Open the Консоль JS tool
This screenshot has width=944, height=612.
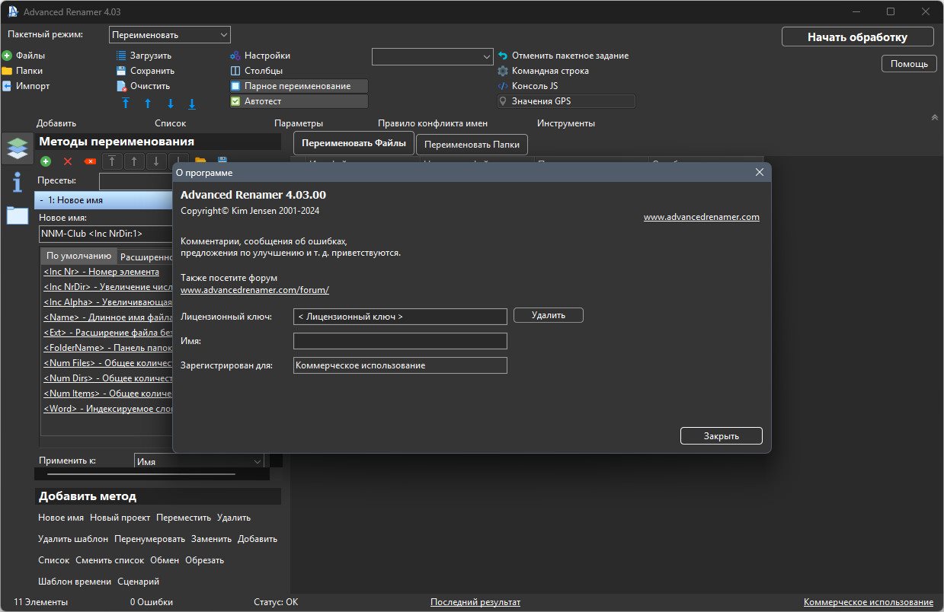point(528,86)
